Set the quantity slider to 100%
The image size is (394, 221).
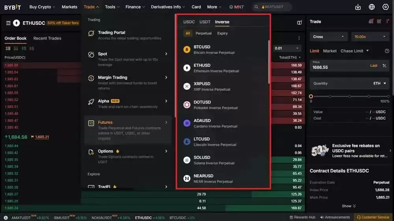click(x=388, y=96)
